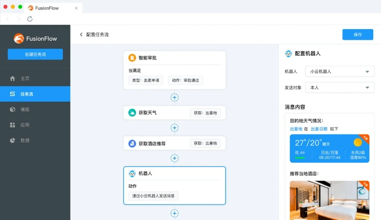The image size is (381, 220).
Task: Click the browser reload icon
Action: 30,19
